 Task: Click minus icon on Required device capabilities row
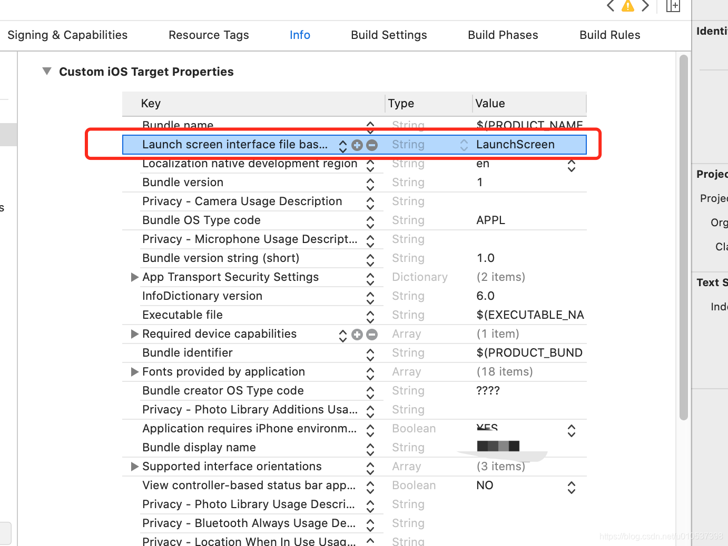372,334
